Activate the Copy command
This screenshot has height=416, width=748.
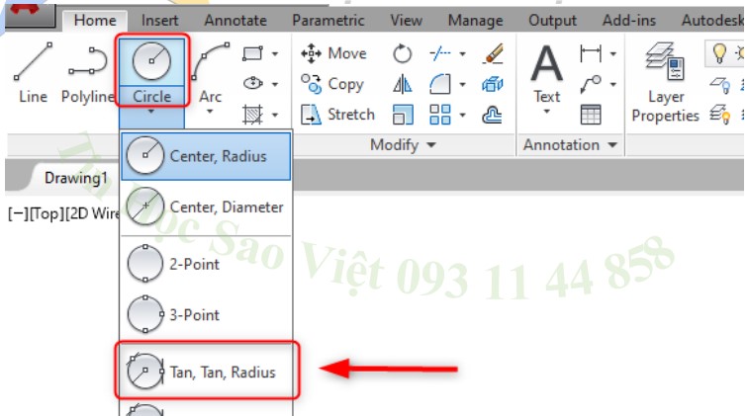[x=332, y=84]
